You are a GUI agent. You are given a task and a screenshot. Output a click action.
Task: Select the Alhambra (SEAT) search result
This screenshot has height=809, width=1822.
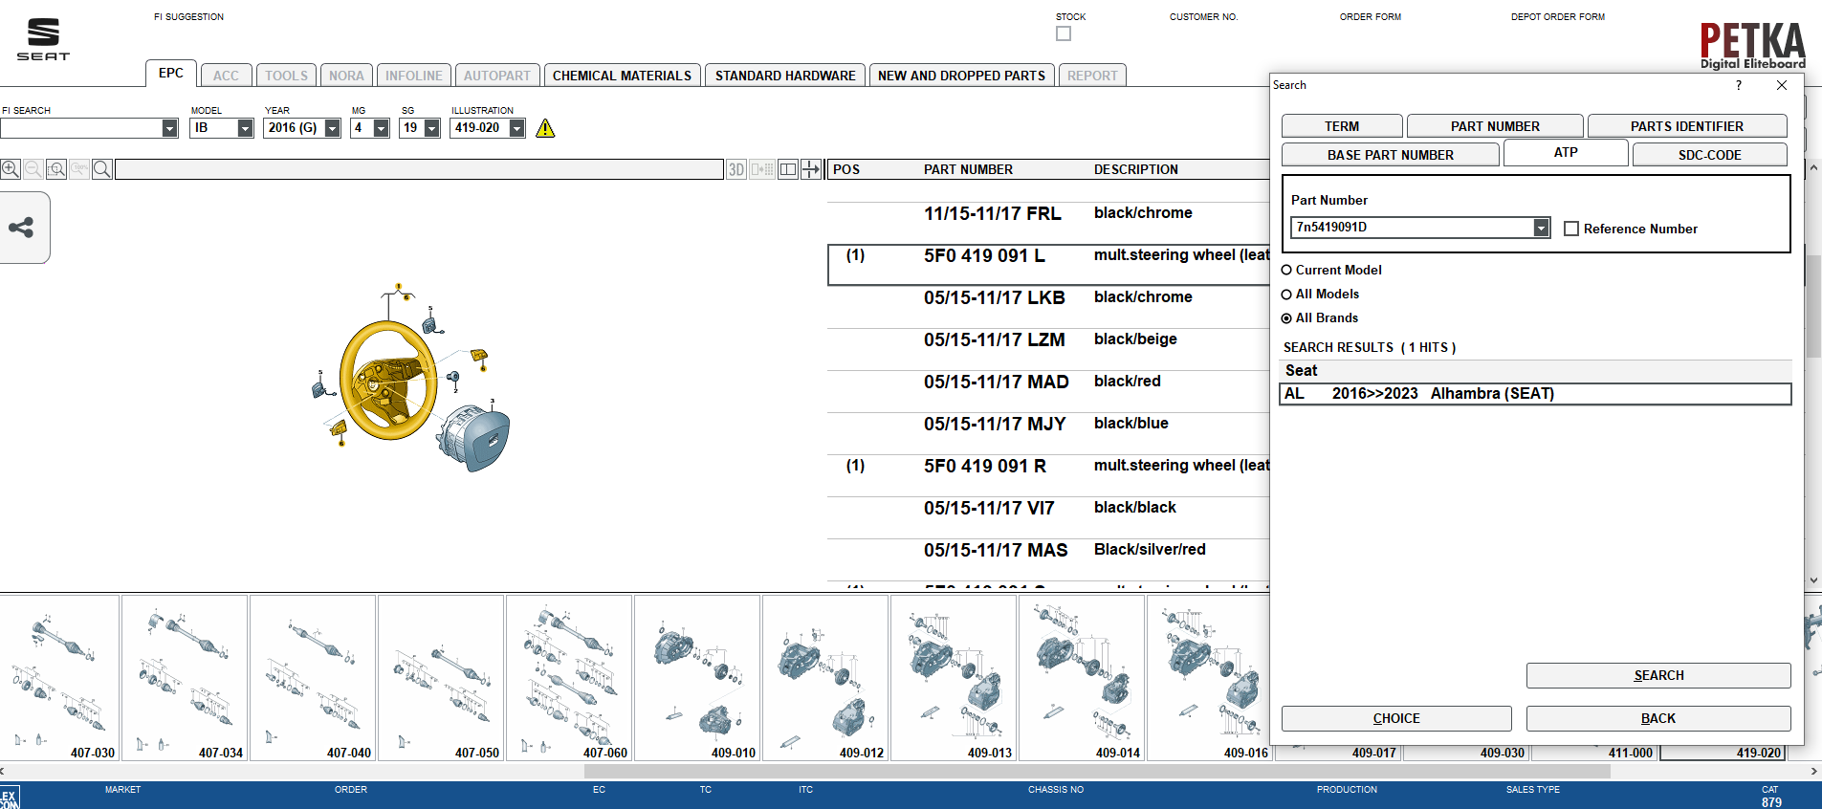[1535, 394]
